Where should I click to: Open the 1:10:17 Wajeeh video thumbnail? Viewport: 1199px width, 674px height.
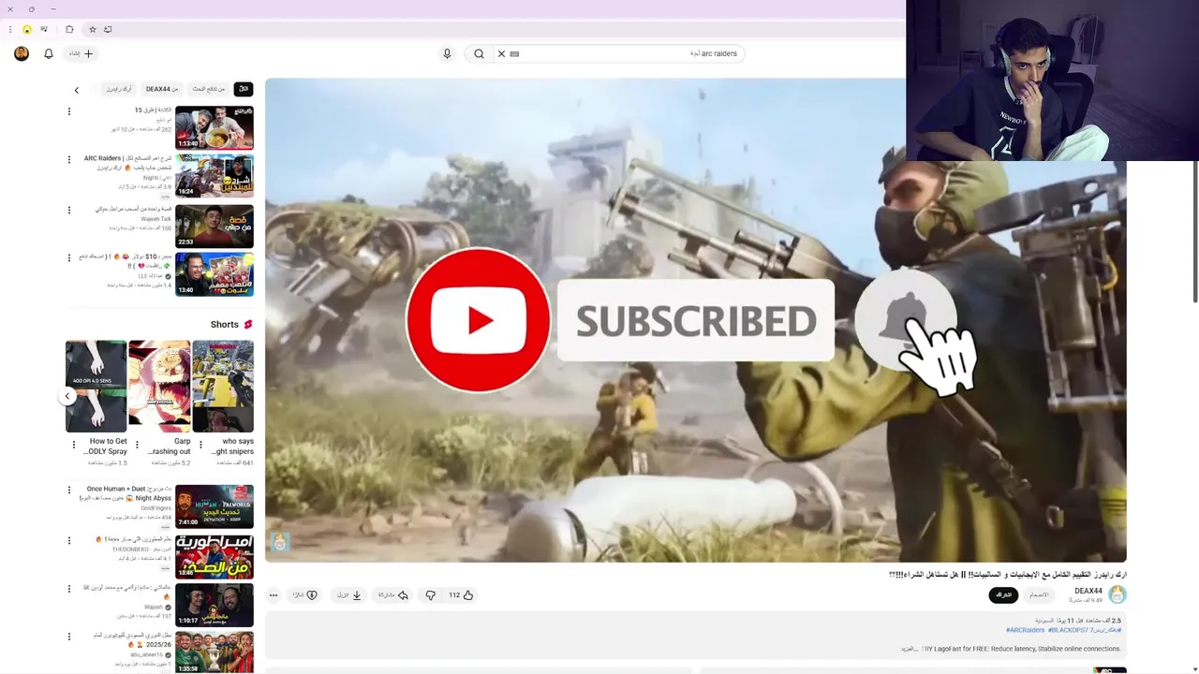pyautogui.click(x=215, y=605)
